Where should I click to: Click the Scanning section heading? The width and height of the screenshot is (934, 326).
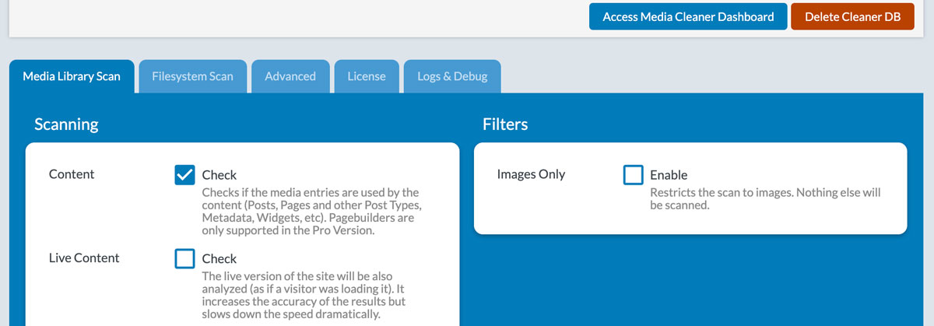(x=66, y=124)
